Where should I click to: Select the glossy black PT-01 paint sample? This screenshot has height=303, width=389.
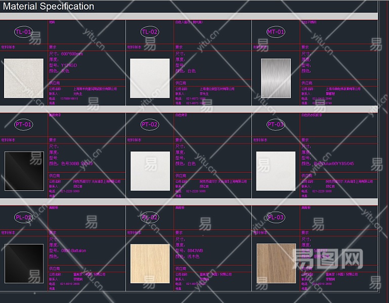pyautogui.click(x=24, y=171)
